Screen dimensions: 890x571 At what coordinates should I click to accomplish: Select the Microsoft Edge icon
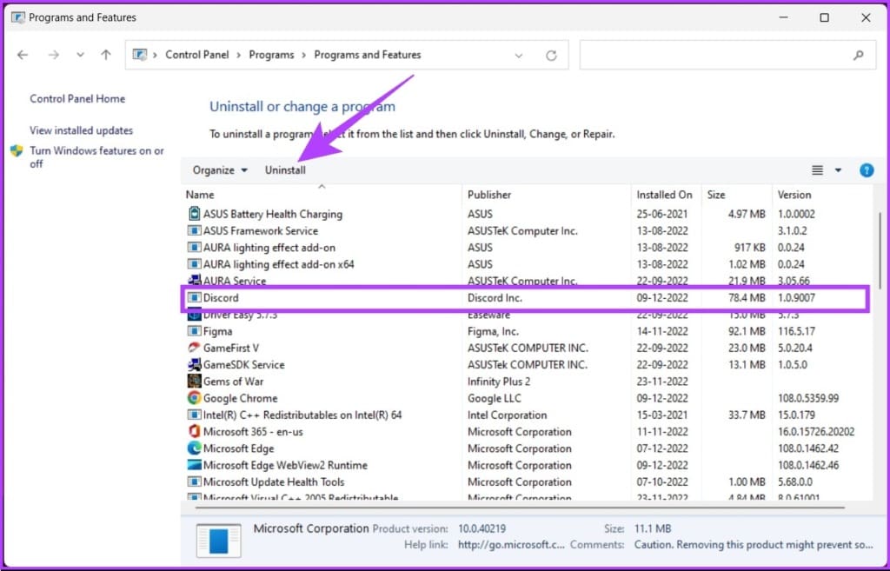pos(194,448)
